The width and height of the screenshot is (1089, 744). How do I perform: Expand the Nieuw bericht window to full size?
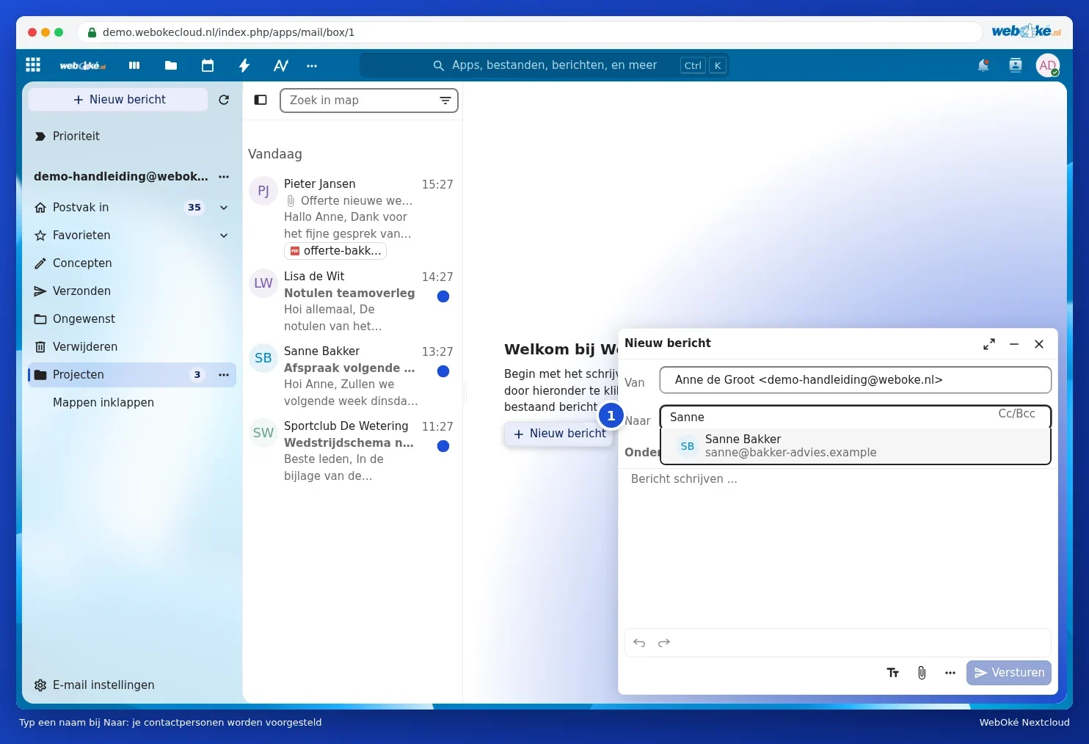click(x=989, y=344)
